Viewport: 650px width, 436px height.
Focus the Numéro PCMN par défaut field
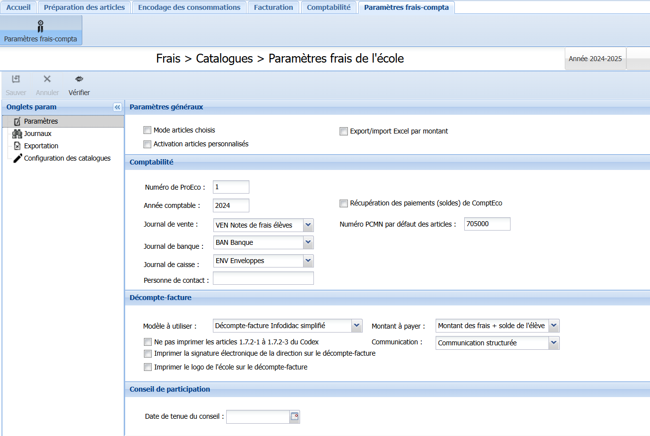coord(487,224)
